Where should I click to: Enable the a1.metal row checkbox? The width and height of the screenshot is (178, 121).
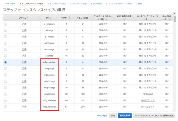pos(6,56)
